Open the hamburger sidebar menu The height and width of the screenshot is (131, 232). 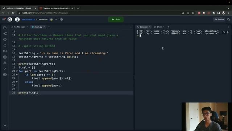point(4,19)
